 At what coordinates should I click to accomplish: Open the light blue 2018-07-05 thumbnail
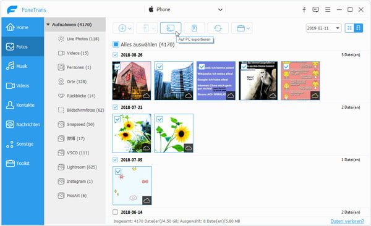[x=132, y=186]
